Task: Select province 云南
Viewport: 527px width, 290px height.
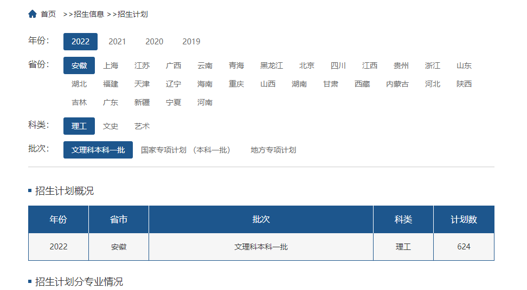Action: (205, 65)
